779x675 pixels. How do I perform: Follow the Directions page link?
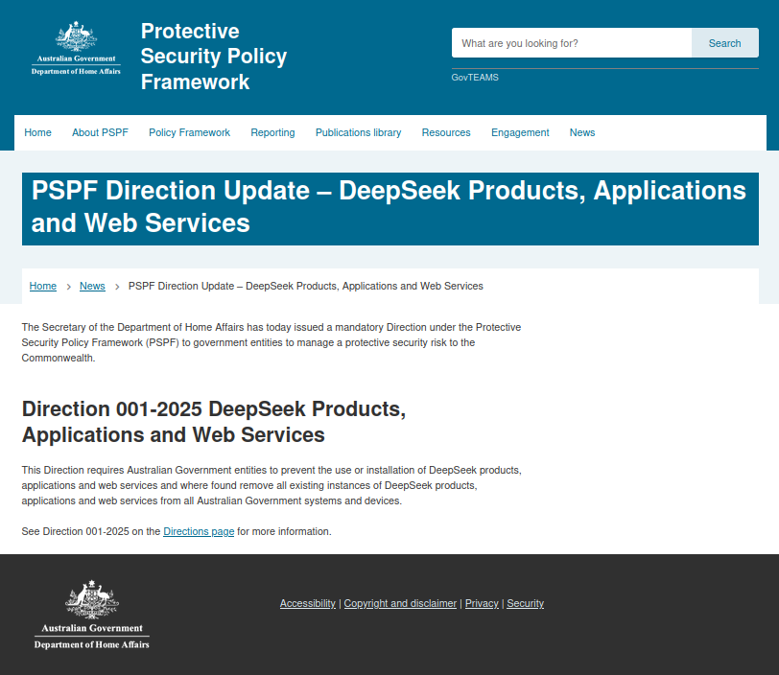[x=199, y=531]
